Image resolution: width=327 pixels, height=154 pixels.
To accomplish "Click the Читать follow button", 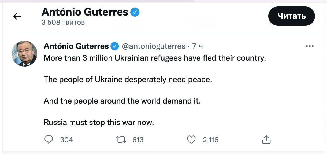I will [x=291, y=16].
